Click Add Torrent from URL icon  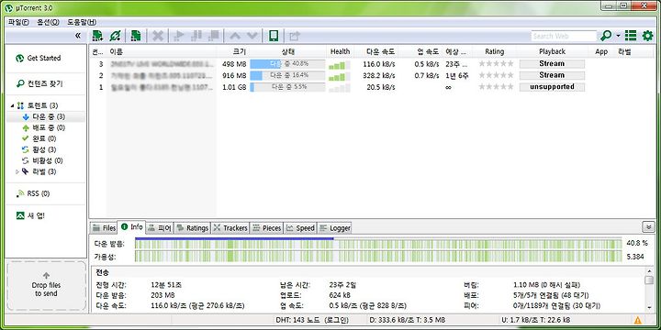[x=115, y=36]
